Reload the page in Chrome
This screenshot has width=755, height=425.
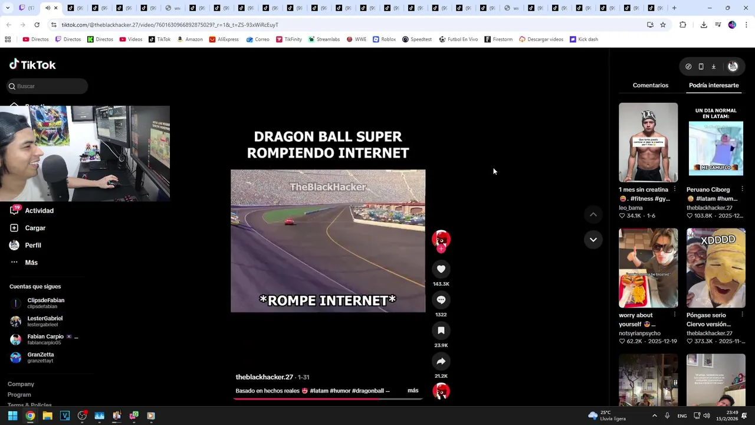37,25
